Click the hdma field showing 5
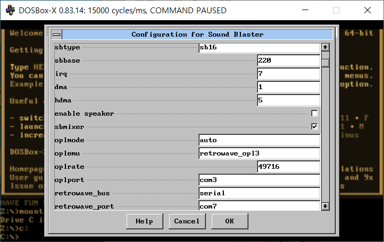The width and height of the screenshot is (384, 242). click(x=288, y=100)
